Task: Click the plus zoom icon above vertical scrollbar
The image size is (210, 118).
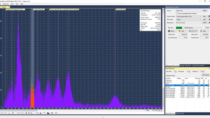Action: pos(163,10)
